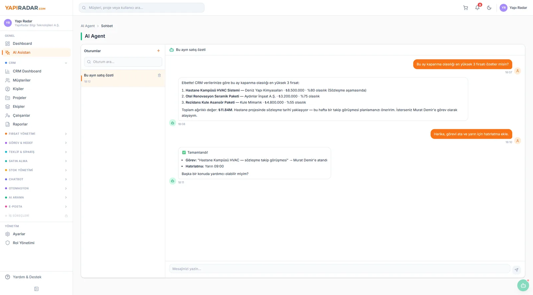Collapse the sidebar panel
The height and width of the screenshot is (295, 533).
(36, 289)
